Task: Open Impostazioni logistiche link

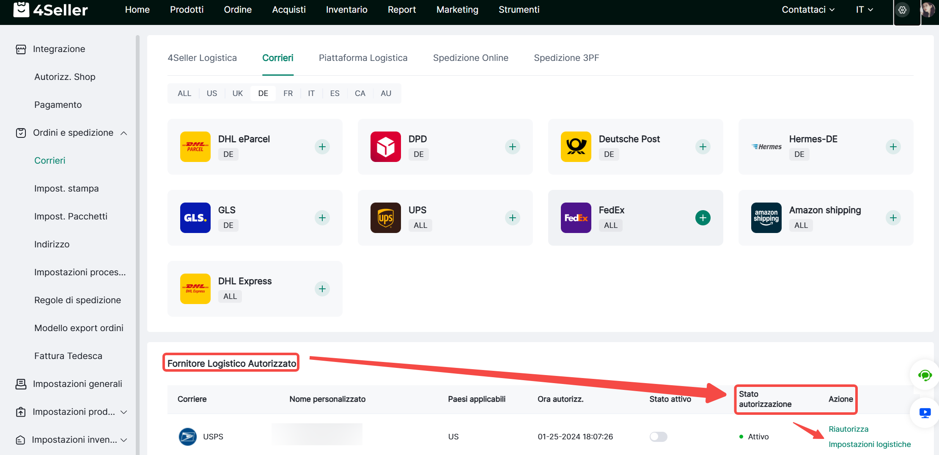Action: tap(870, 444)
